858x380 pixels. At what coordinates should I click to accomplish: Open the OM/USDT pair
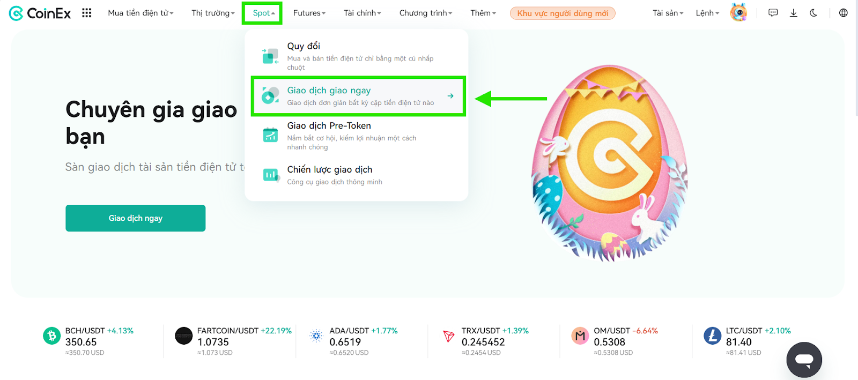(612, 331)
